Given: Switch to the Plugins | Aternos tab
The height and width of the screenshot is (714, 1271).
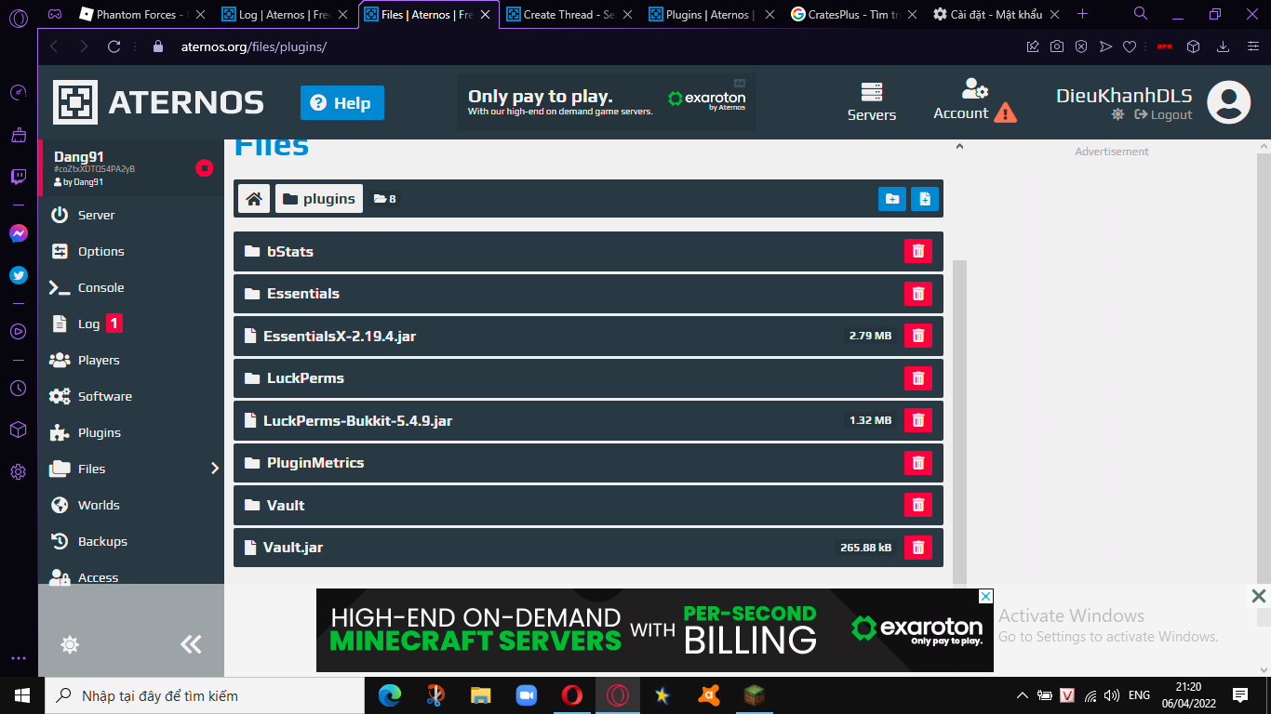Looking at the screenshot, I should (712, 14).
